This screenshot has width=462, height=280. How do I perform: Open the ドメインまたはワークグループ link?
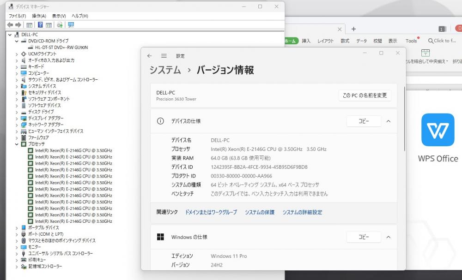coord(211,212)
